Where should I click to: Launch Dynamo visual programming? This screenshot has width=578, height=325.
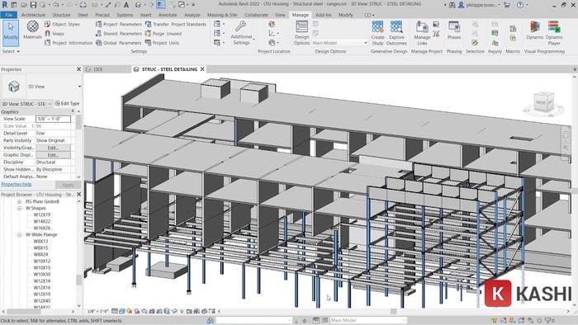click(x=535, y=31)
